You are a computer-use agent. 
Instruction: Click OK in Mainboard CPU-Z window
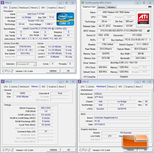pos(145,150)
